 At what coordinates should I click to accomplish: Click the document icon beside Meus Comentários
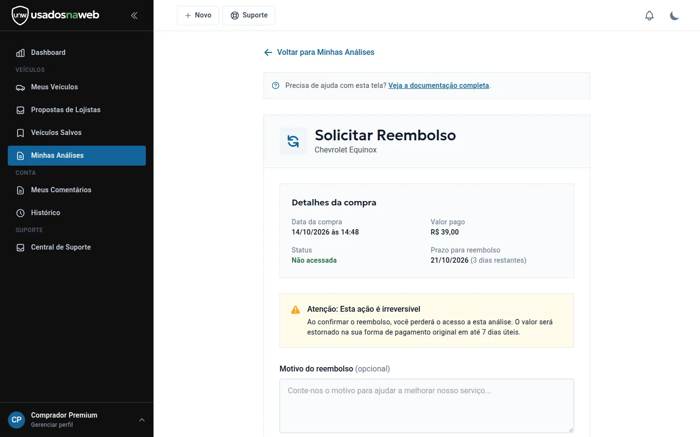pos(20,190)
